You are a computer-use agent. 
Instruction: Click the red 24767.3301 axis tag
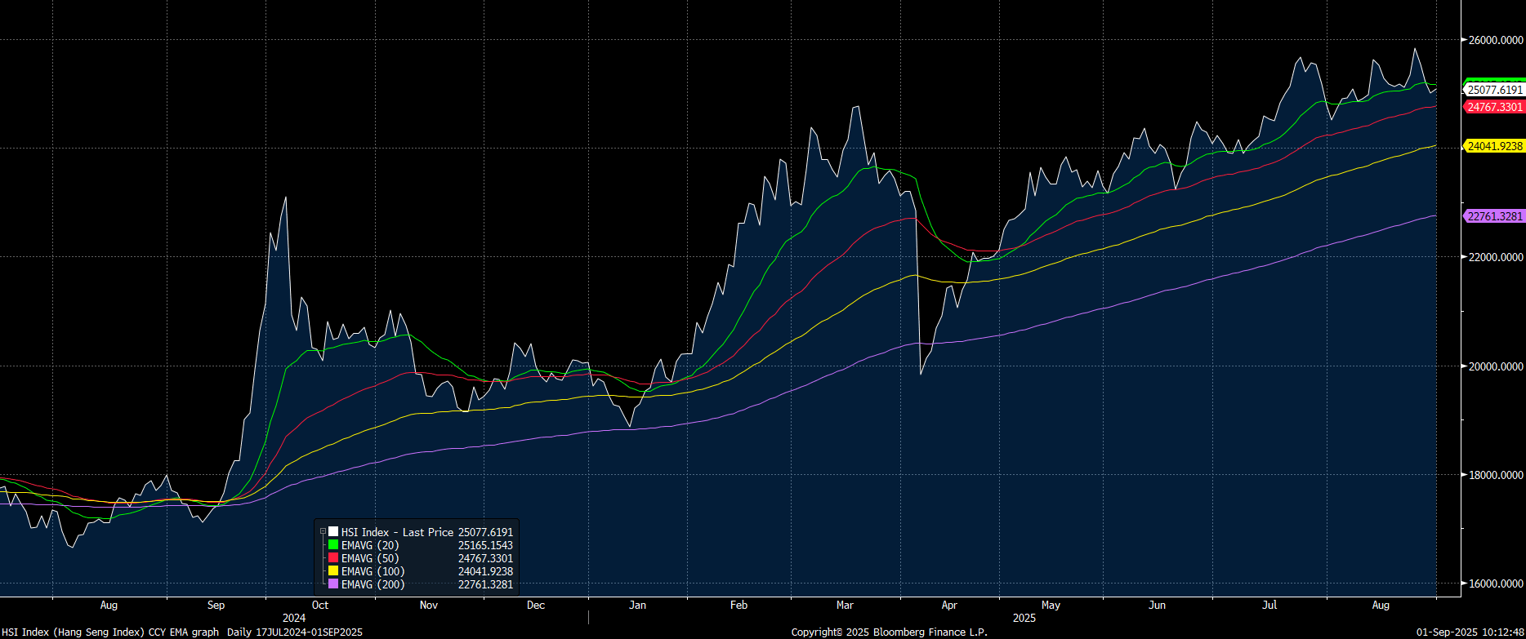[x=1494, y=107]
